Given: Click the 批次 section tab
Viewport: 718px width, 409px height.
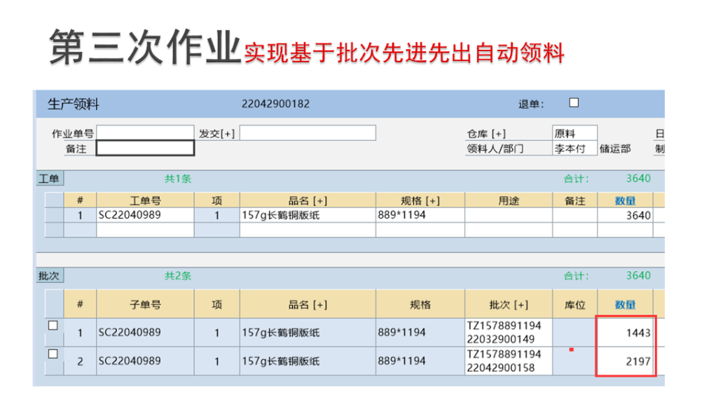Looking at the screenshot, I should tap(48, 277).
